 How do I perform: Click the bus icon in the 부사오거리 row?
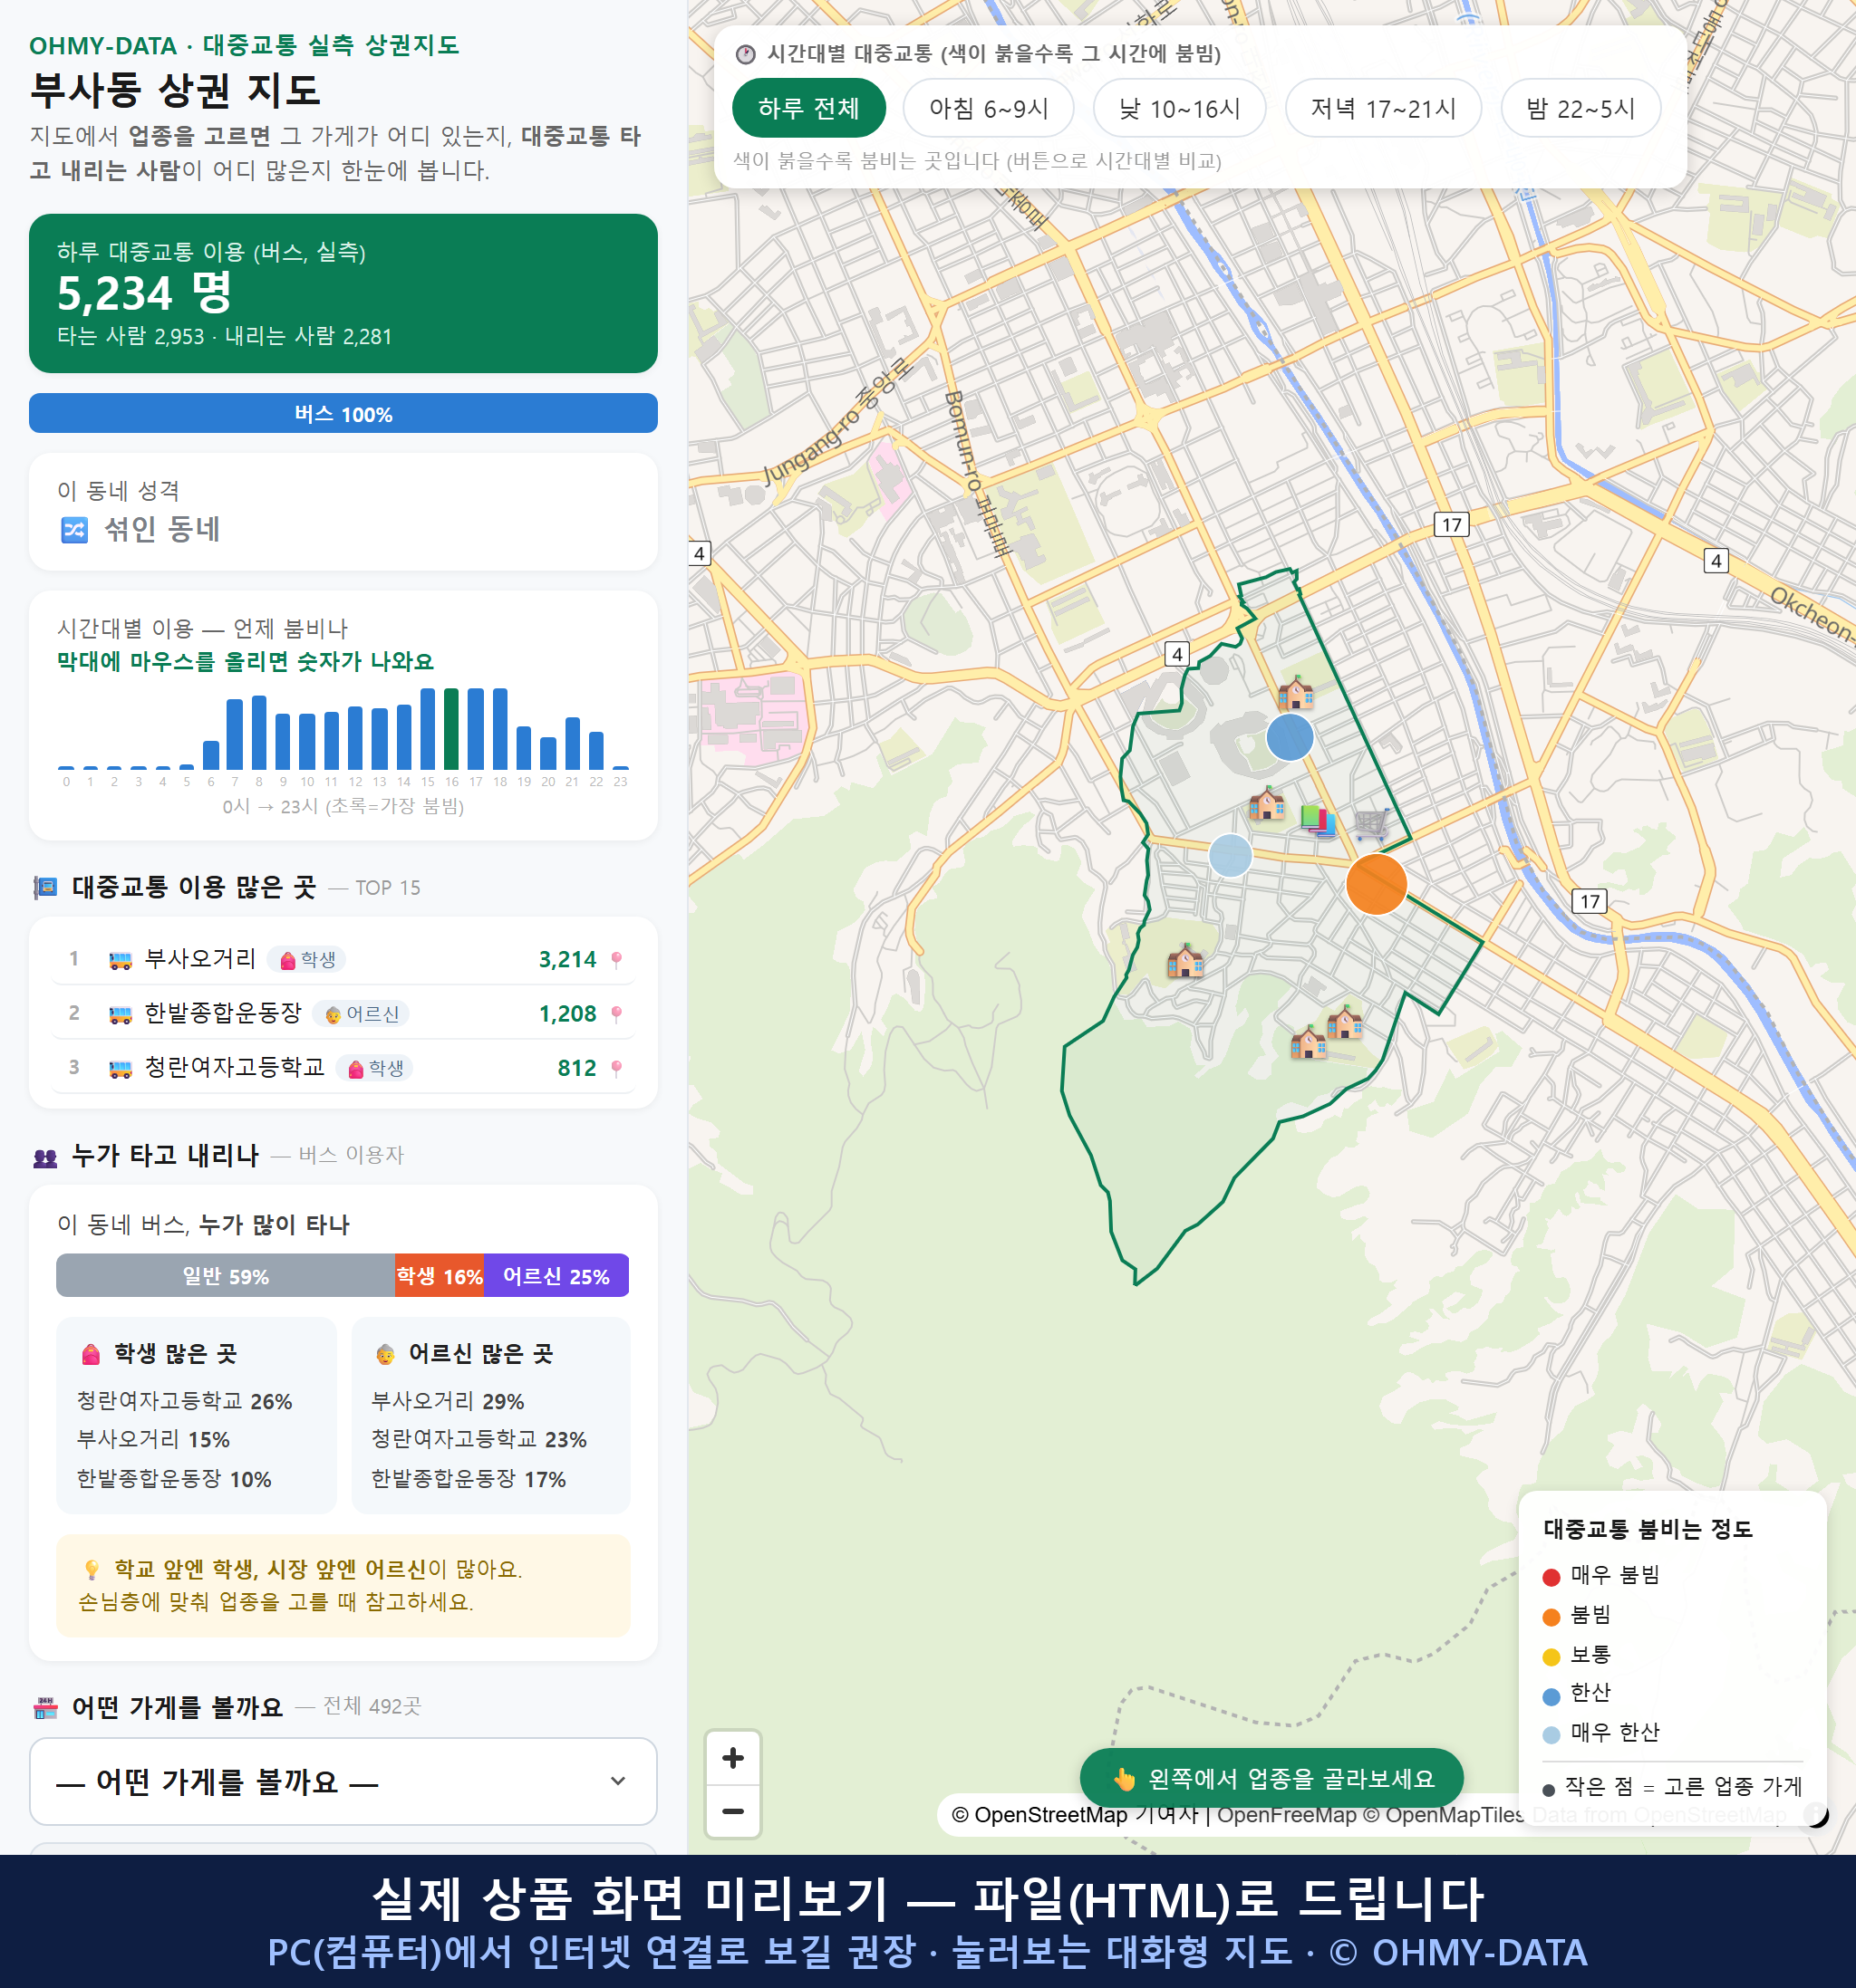[120, 961]
